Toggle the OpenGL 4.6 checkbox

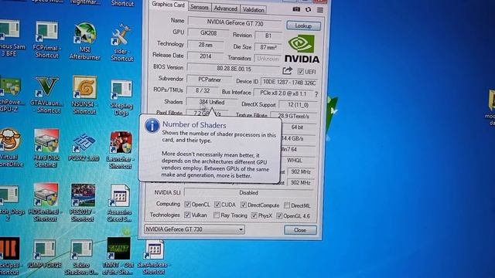[x=279, y=216]
